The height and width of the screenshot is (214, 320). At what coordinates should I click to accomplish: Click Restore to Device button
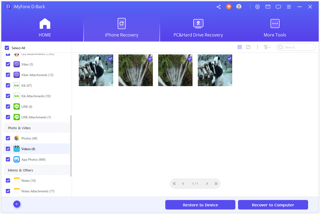point(200,205)
